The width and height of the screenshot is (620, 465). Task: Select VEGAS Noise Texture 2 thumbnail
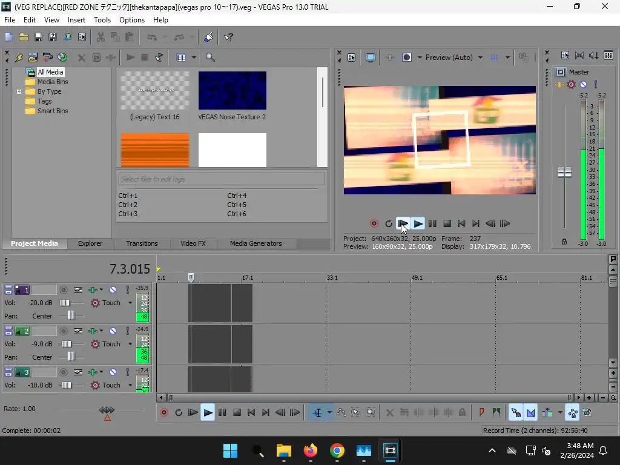click(232, 91)
